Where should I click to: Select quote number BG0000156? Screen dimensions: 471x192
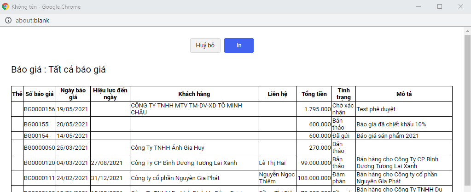pyautogui.click(x=39, y=109)
